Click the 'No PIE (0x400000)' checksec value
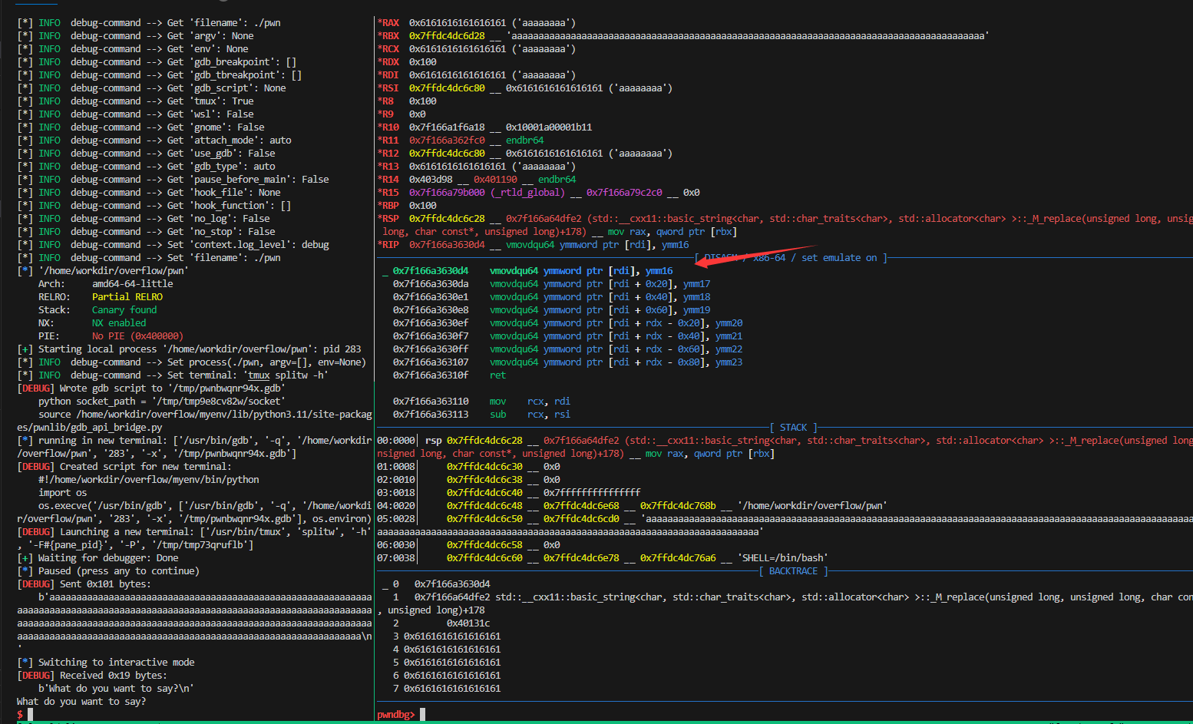The height and width of the screenshot is (724, 1193). (138, 336)
